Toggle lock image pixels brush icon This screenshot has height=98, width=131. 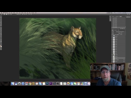point(115,35)
